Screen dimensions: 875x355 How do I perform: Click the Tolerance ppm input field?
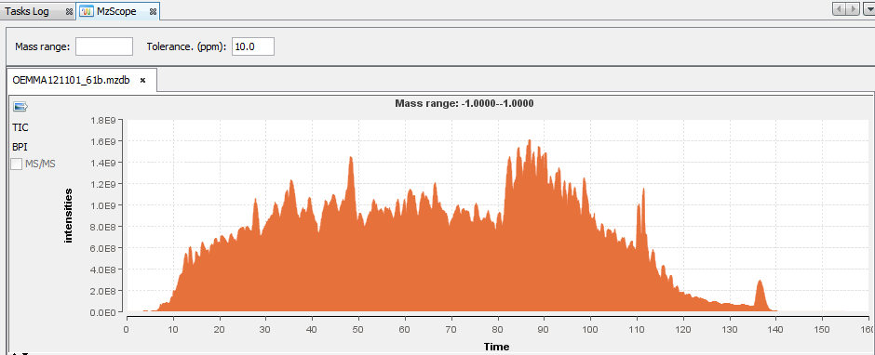point(253,46)
